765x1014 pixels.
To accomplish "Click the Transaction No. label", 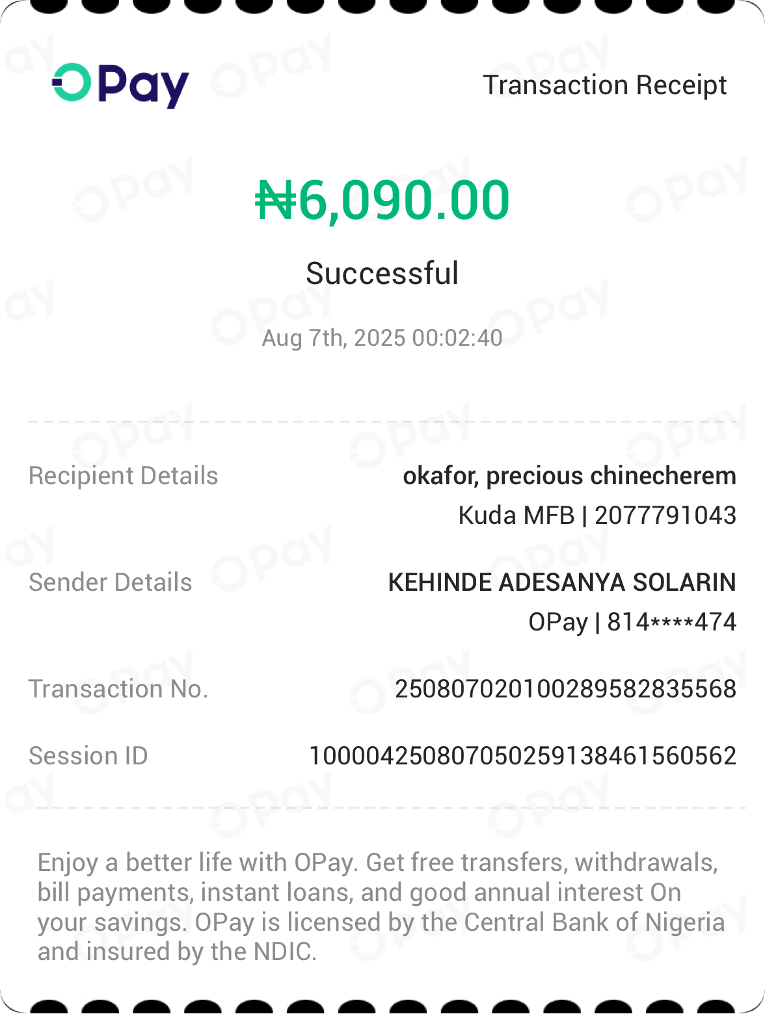I will pyautogui.click(x=118, y=689).
